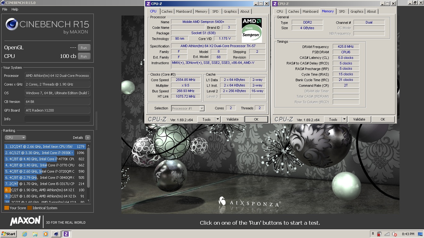
Task: Click the left CPU-Z window title icon
Action: click(148, 4)
